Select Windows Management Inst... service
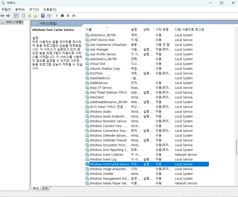The width and height of the screenshot is (238, 197). 147,178
